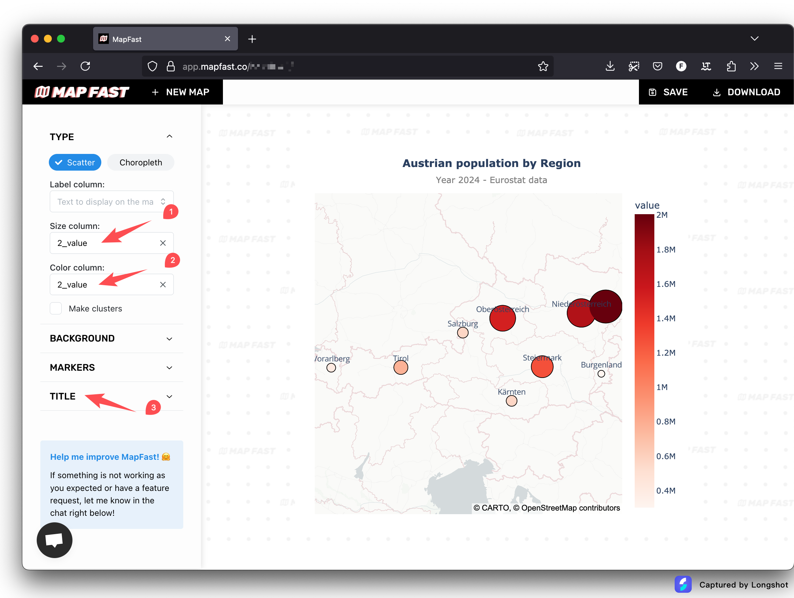Enable the Make clusters checkbox

56,308
